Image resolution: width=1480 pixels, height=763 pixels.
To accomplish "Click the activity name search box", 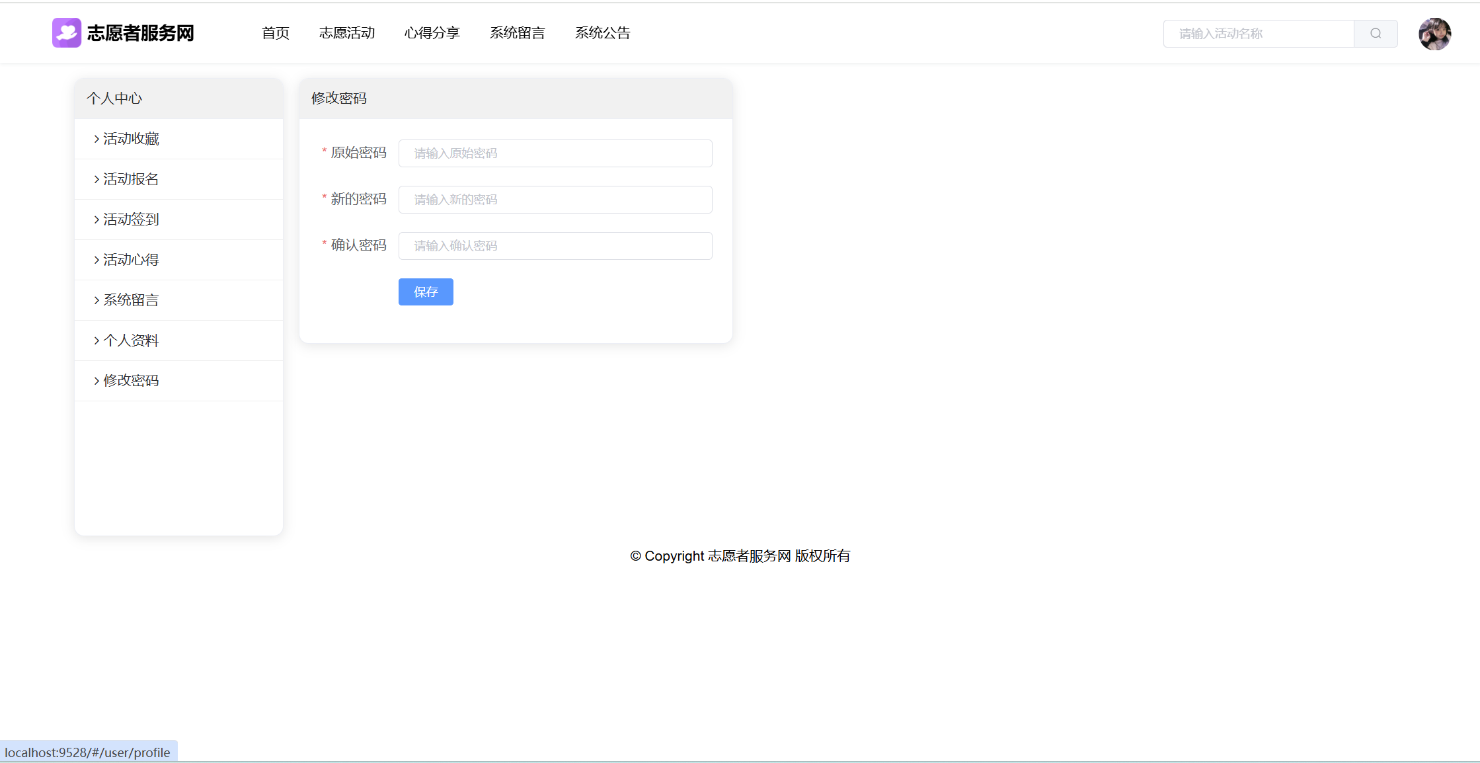I will point(1258,34).
